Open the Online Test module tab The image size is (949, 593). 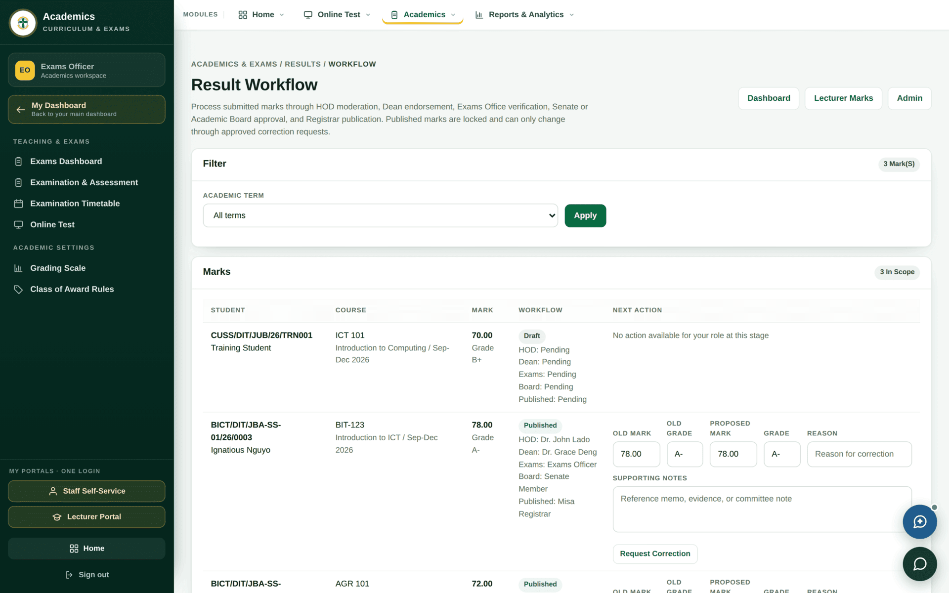coord(337,15)
